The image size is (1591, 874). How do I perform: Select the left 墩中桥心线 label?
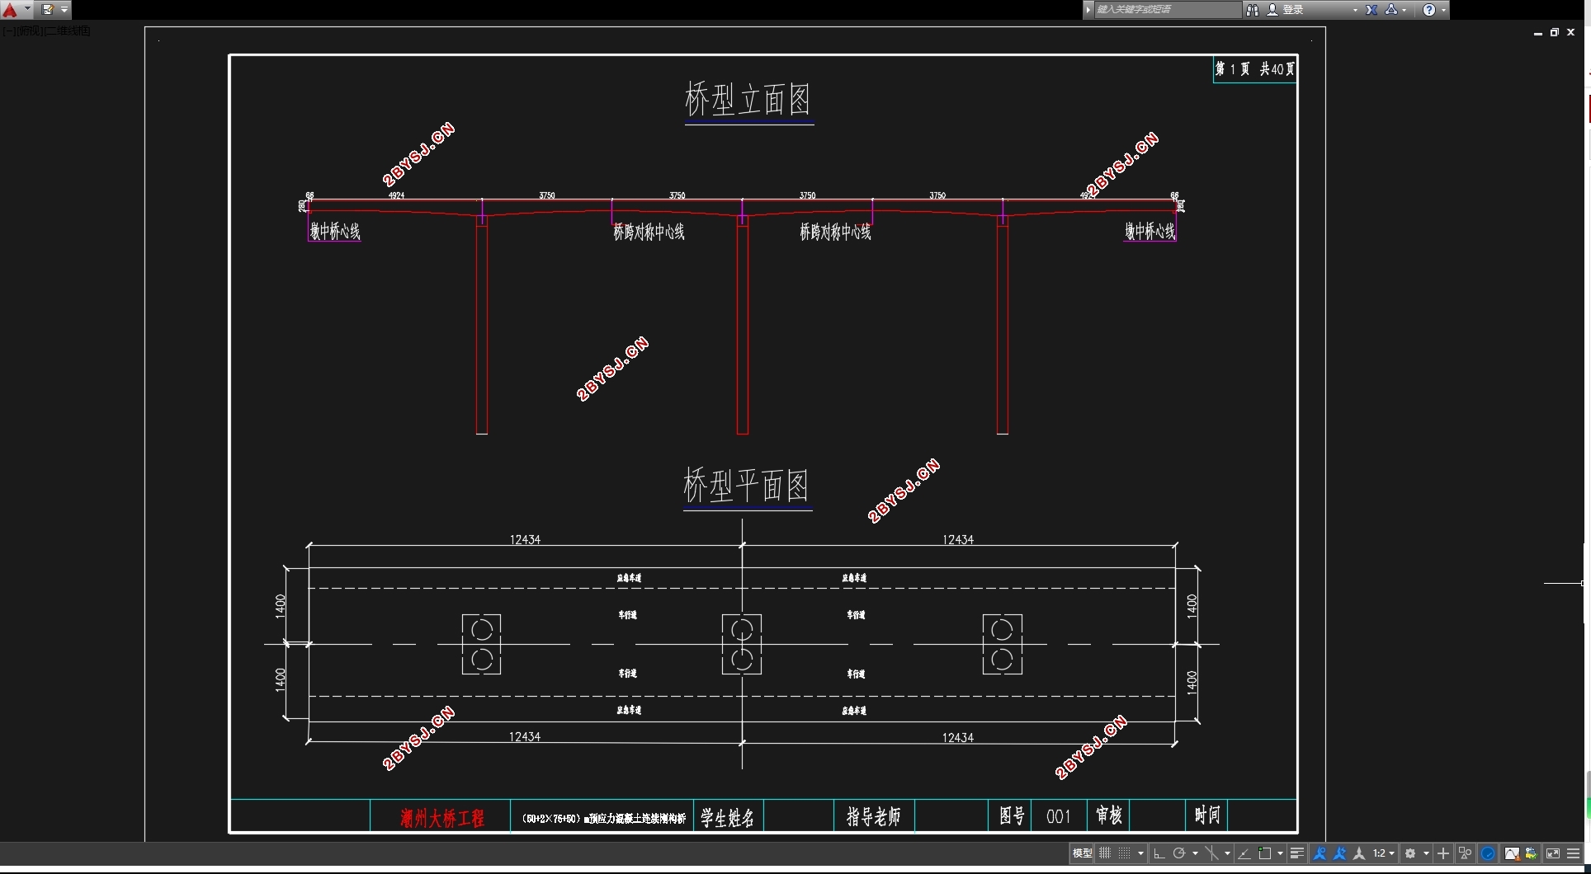coord(335,232)
